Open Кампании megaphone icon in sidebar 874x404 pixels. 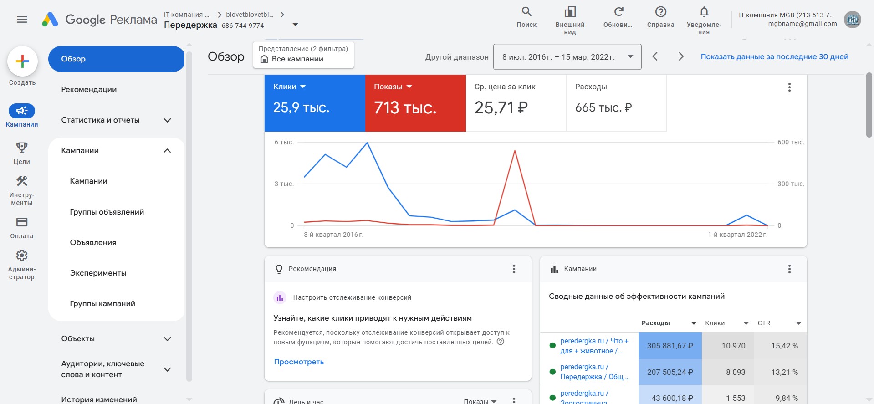coord(22,111)
